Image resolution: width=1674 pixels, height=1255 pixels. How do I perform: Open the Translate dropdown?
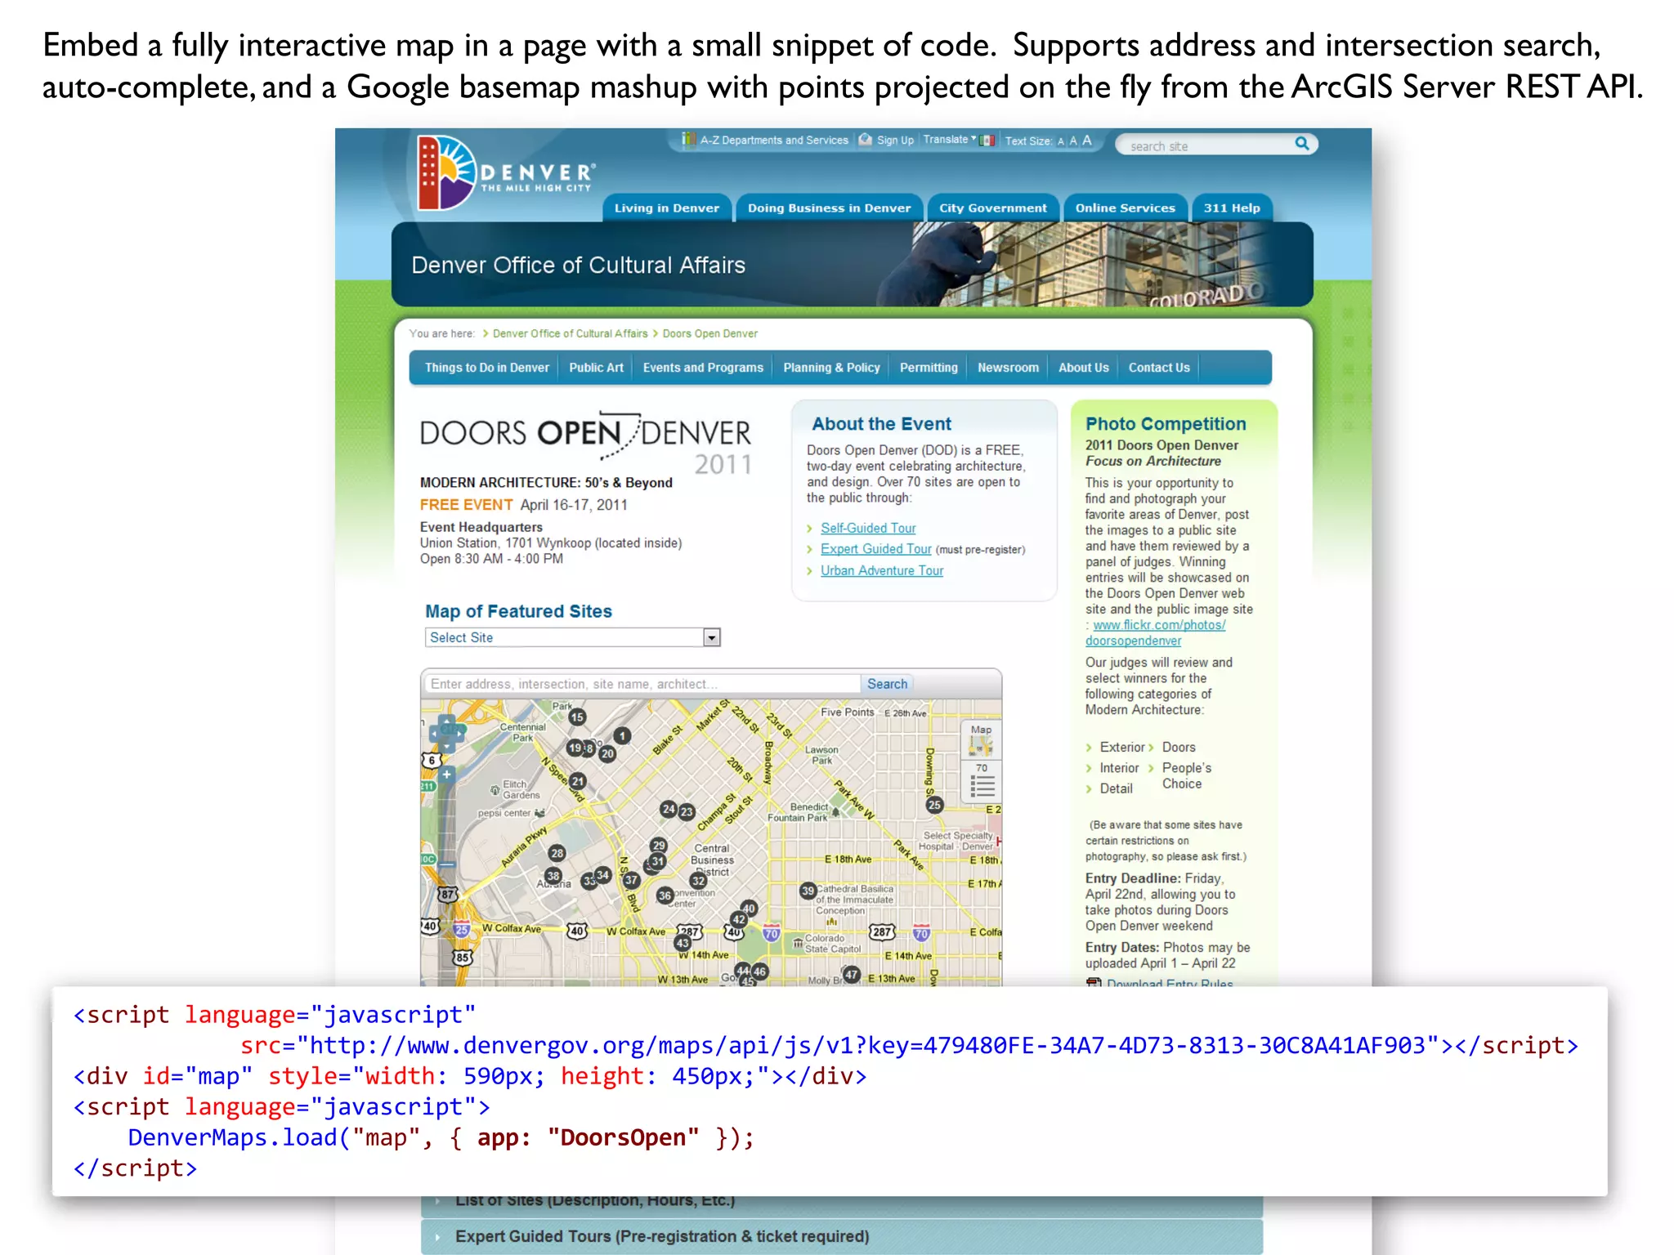coord(949,140)
